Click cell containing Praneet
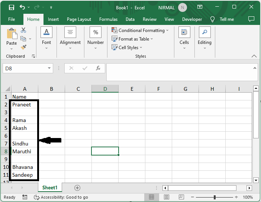The image size is (261, 202). (x=25, y=105)
